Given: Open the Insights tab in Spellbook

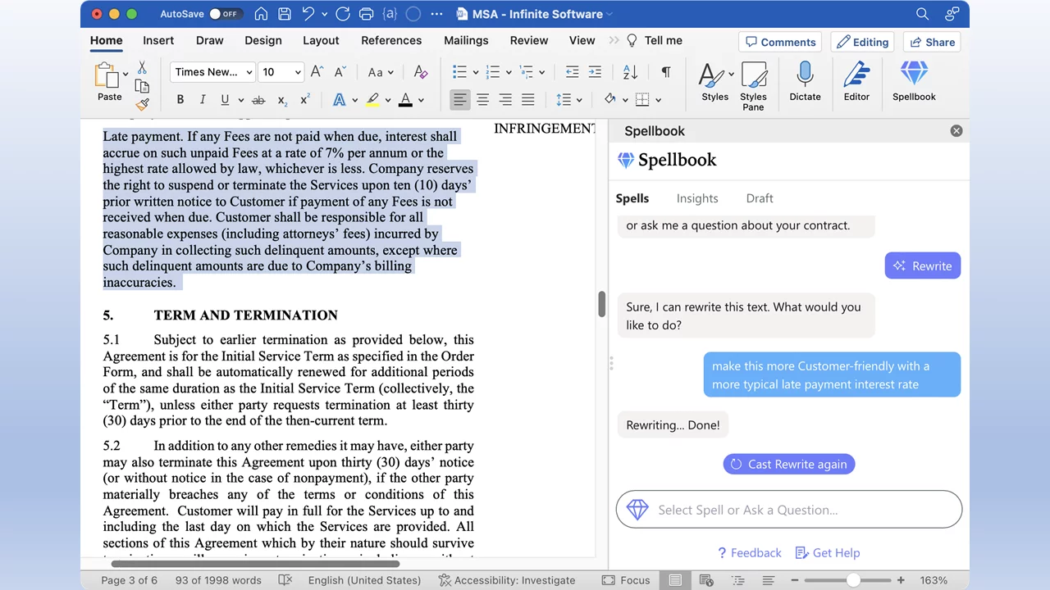Looking at the screenshot, I should (697, 198).
